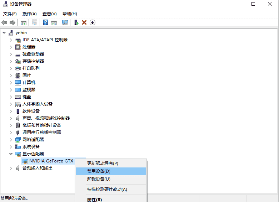Image resolution: width=279 pixels, height=202 pixels.
Task: Choose 禁用设备(D) in context menu
Action: [99, 171]
